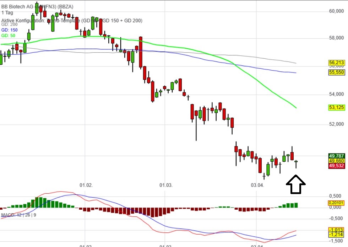Viewport: 348px width, 247px height.
Task: Expand the Aktive Konfiguration Trend-Template settings
Action: (x=71, y=21)
